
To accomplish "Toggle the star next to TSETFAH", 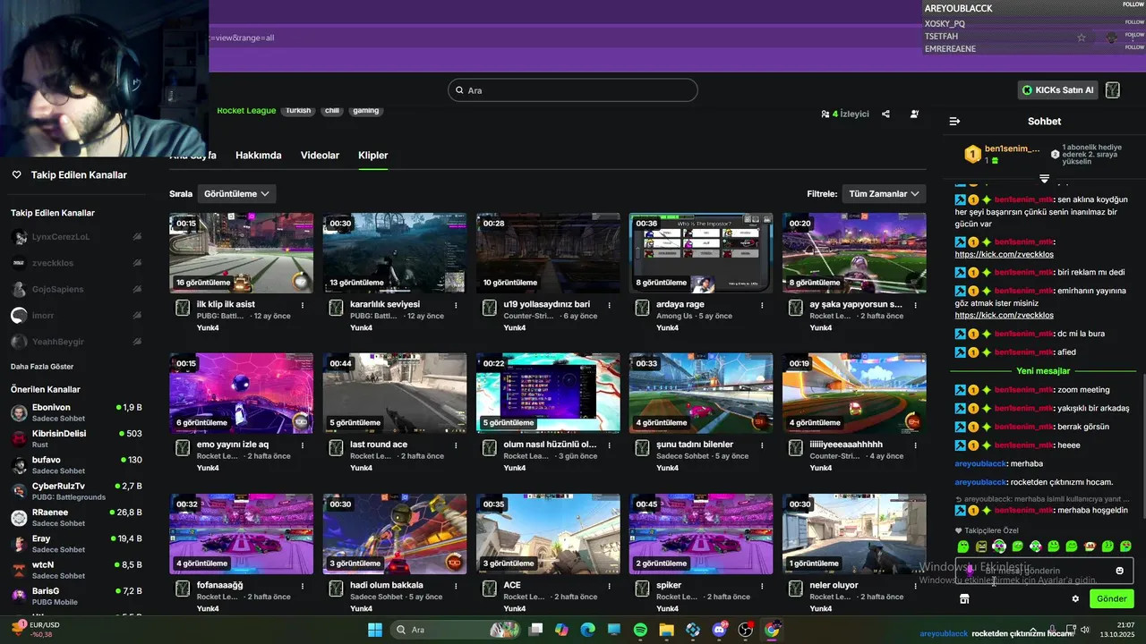I will (1082, 38).
